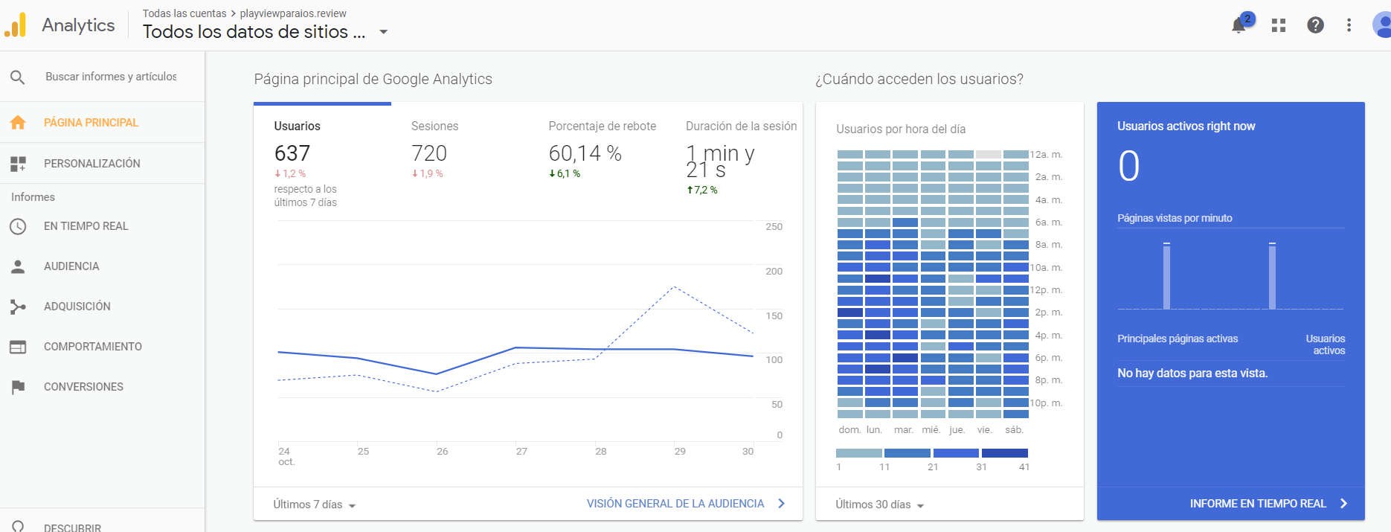
Task: Click 'Usuarios por hora del día' heading
Action: click(901, 129)
